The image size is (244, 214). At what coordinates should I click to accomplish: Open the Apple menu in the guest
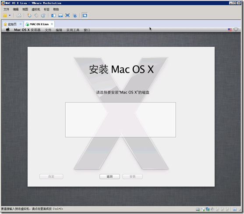(8, 30)
